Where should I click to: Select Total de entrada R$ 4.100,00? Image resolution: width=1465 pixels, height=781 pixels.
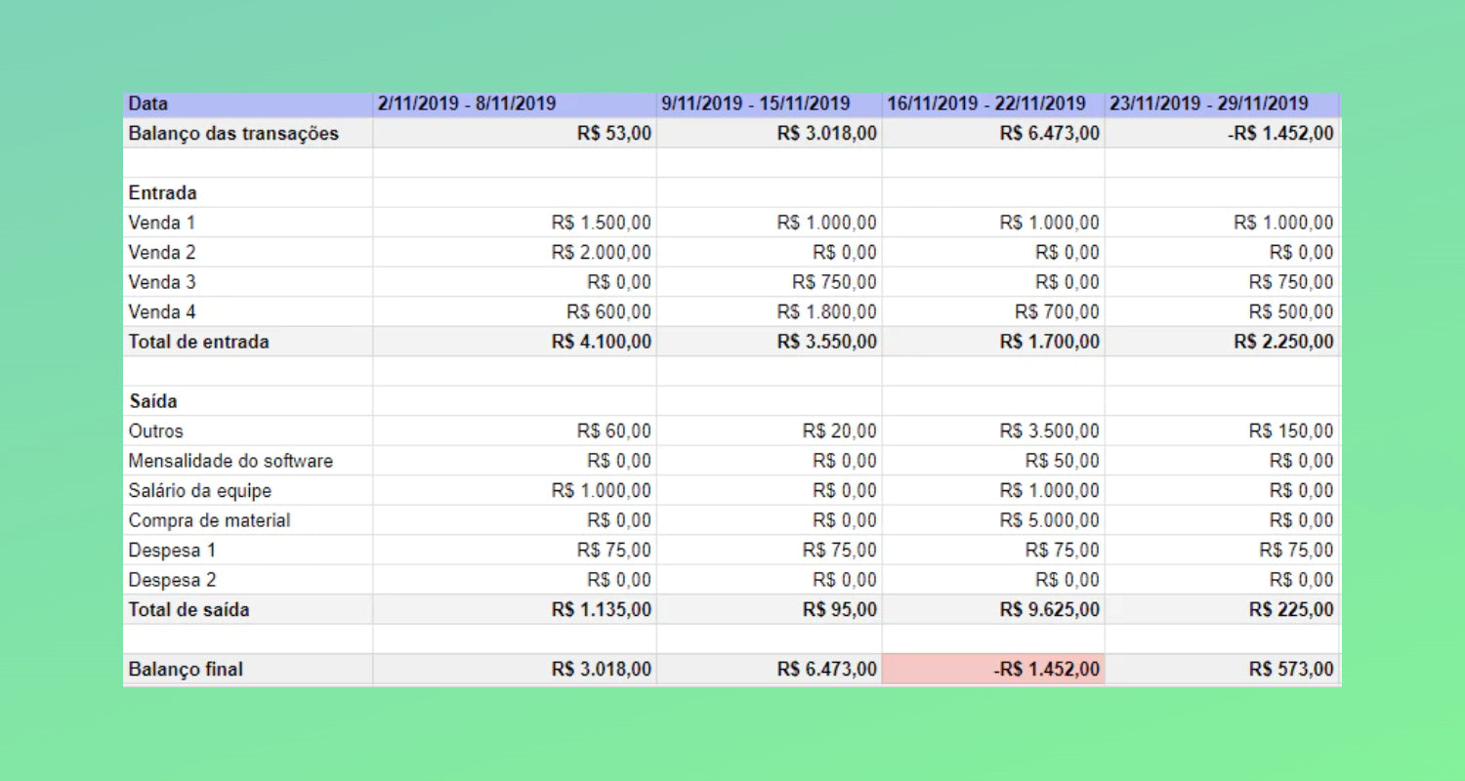[515, 342]
